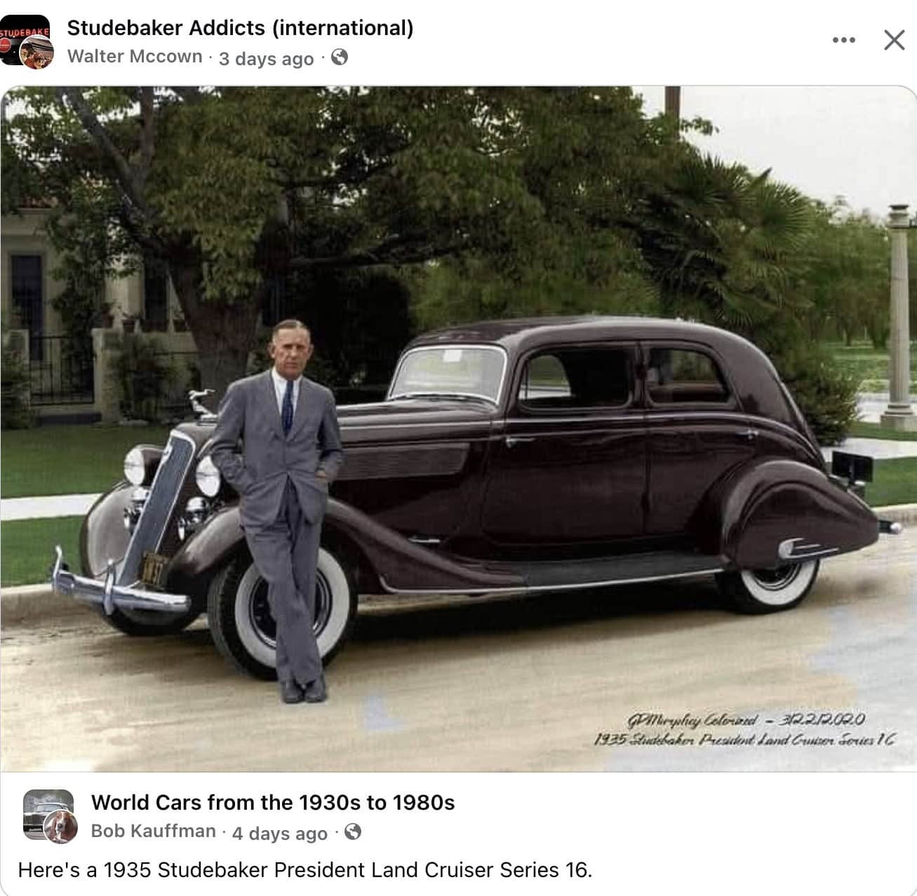The image size is (917, 896).
Task: Open Walter Mccown's small profile picture
Action: click(37, 53)
